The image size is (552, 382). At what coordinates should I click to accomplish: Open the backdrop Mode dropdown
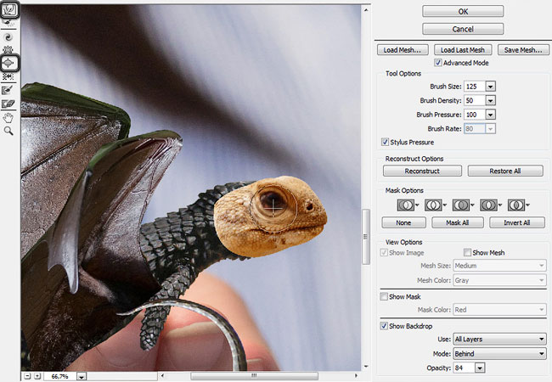[499, 353]
